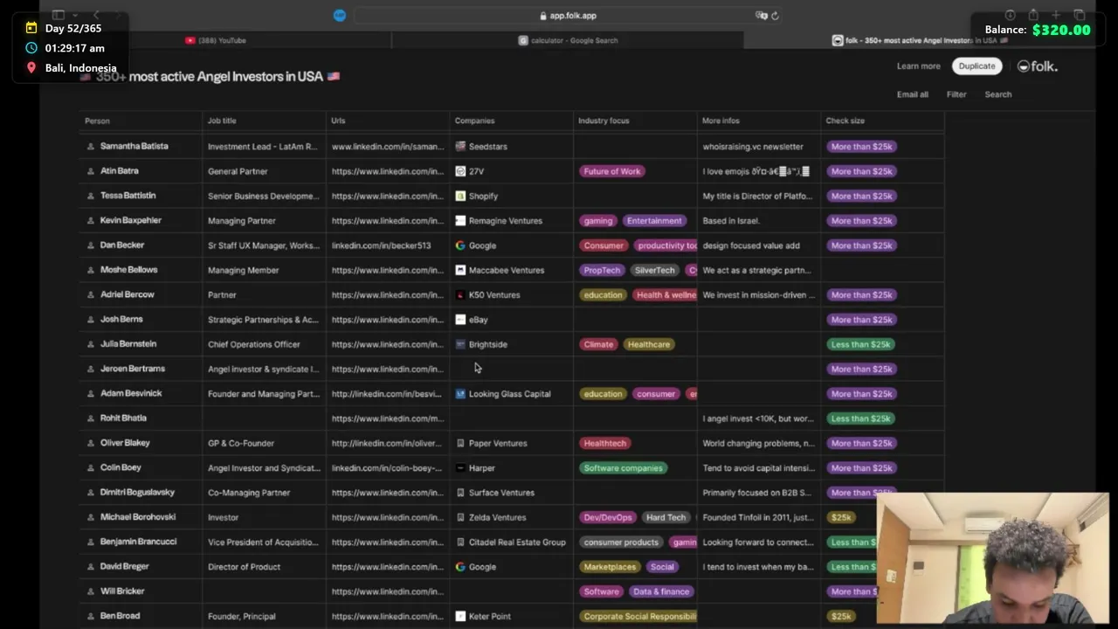
Task: Select the name Jeroen Bertrams
Action: [133, 369]
